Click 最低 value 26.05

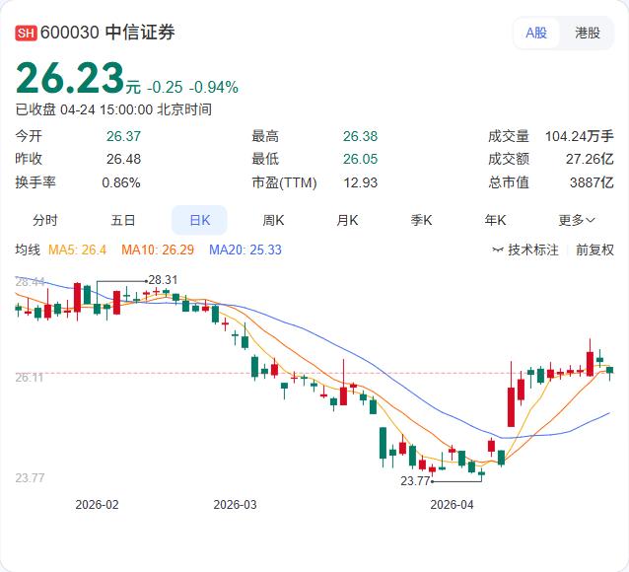(360, 159)
